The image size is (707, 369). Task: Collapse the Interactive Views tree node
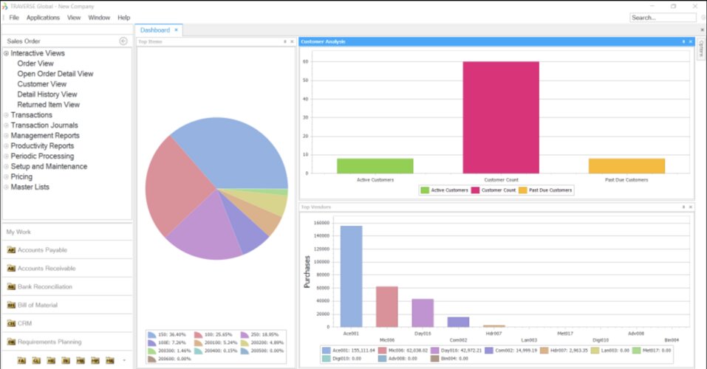pyautogui.click(x=7, y=53)
